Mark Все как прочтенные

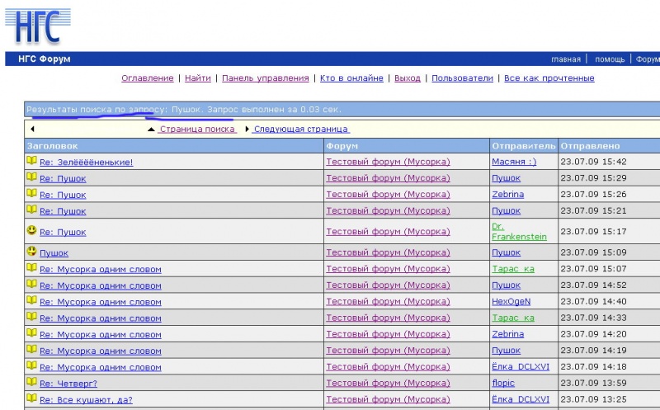[549, 78]
